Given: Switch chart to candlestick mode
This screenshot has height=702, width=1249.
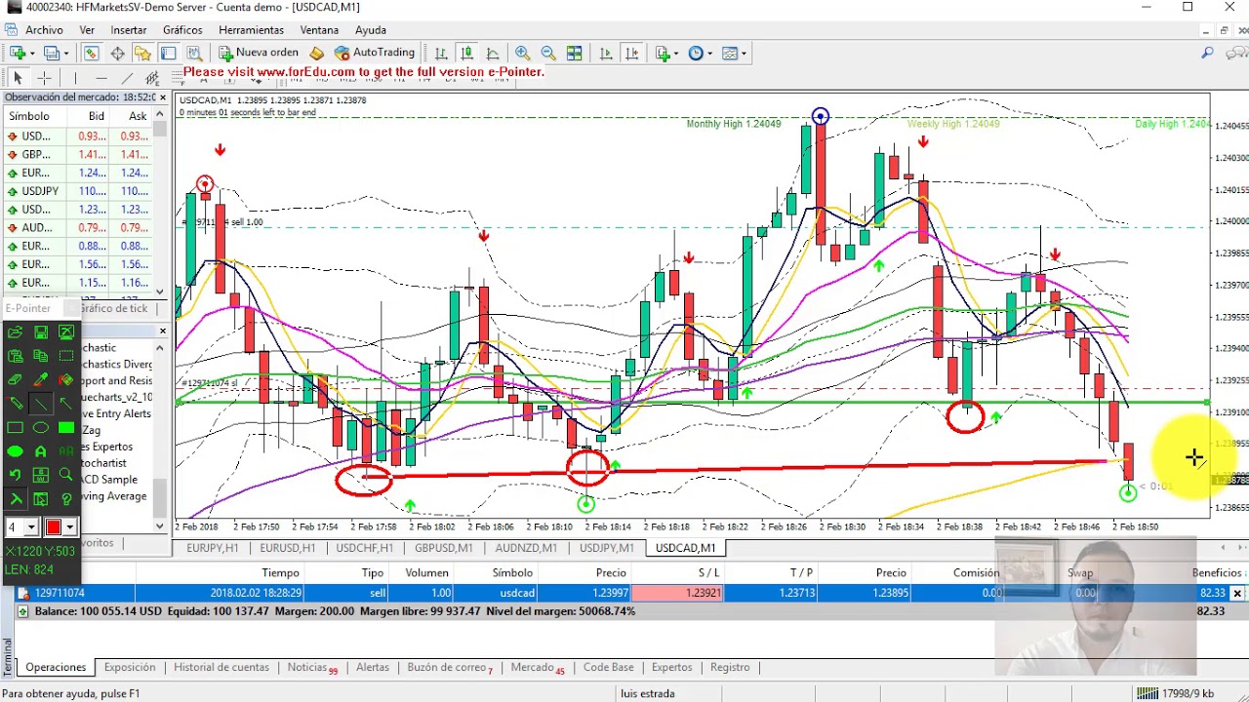Looking at the screenshot, I should pyautogui.click(x=466, y=53).
